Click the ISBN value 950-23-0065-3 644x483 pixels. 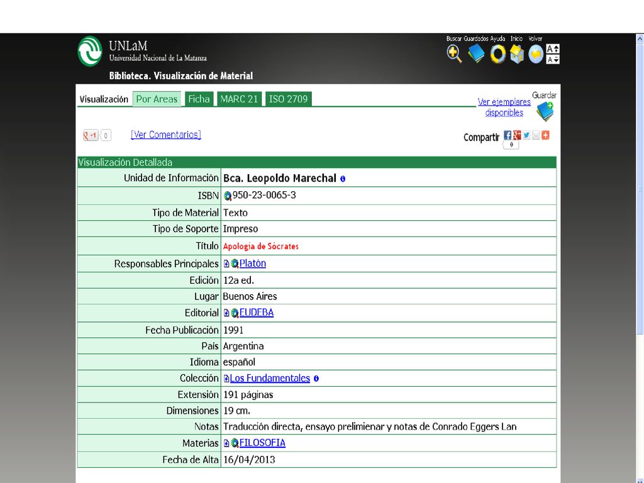pyautogui.click(x=264, y=195)
